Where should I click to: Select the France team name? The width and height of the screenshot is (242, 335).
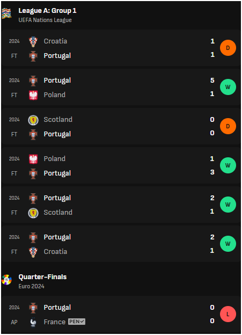[55, 322]
